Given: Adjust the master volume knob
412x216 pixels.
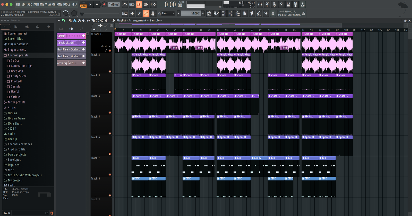Looking at the screenshot, I should pyautogui.click(x=66, y=13).
